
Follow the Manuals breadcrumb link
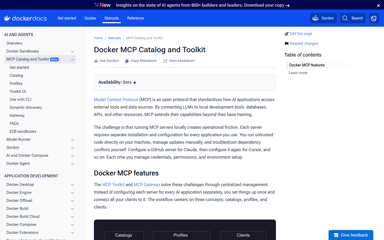(114, 38)
